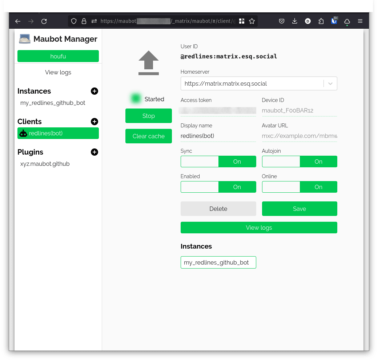
Task: Click the green Started status indicator dot
Action: 136,98
